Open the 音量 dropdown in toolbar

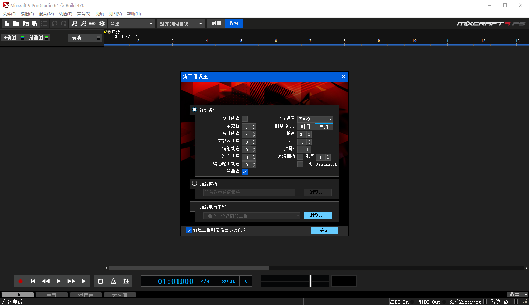tap(131, 24)
